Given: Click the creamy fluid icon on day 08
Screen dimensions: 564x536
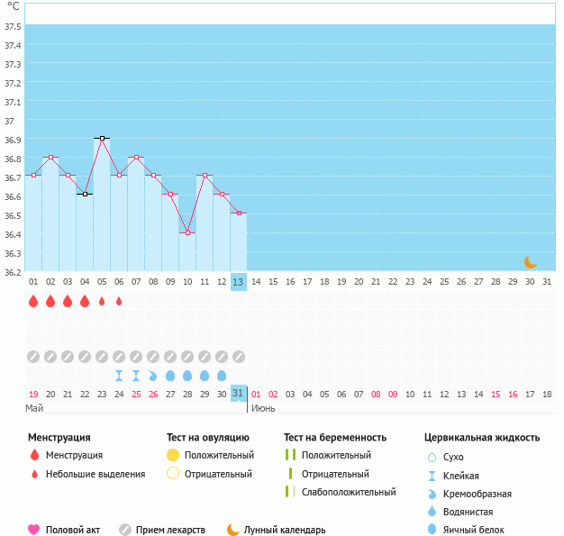Looking at the screenshot, I should [153, 375].
